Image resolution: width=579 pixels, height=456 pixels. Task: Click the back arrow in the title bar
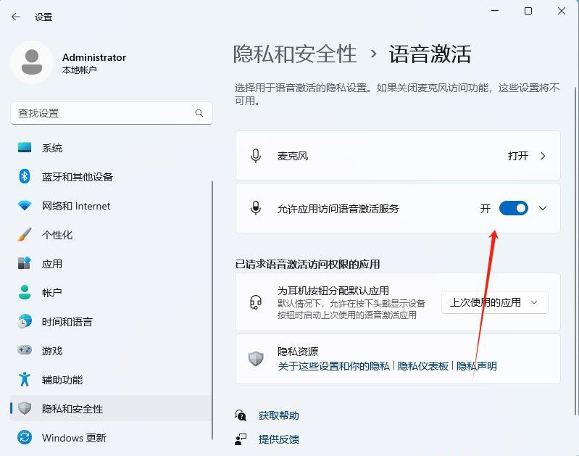coord(16,17)
